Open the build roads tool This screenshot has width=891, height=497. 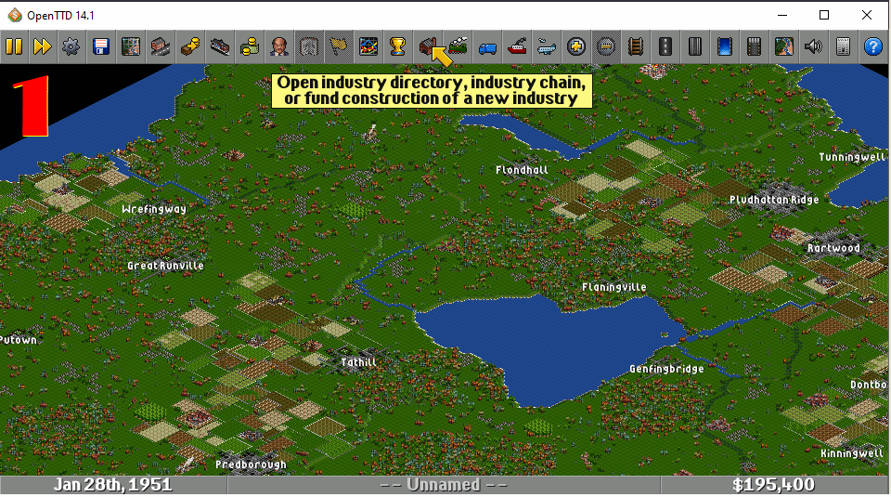[x=665, y=46]
